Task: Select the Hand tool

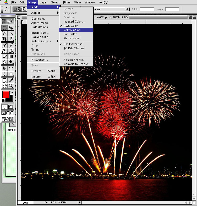Action: coord(4,86)
